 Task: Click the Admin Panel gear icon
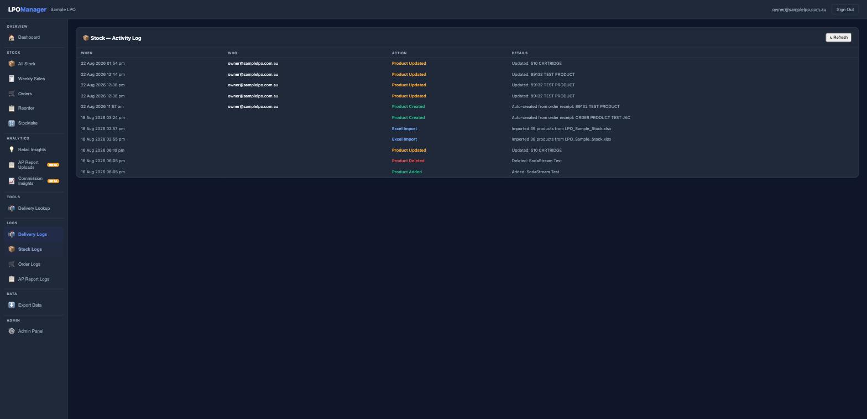[x=12, y=332]
